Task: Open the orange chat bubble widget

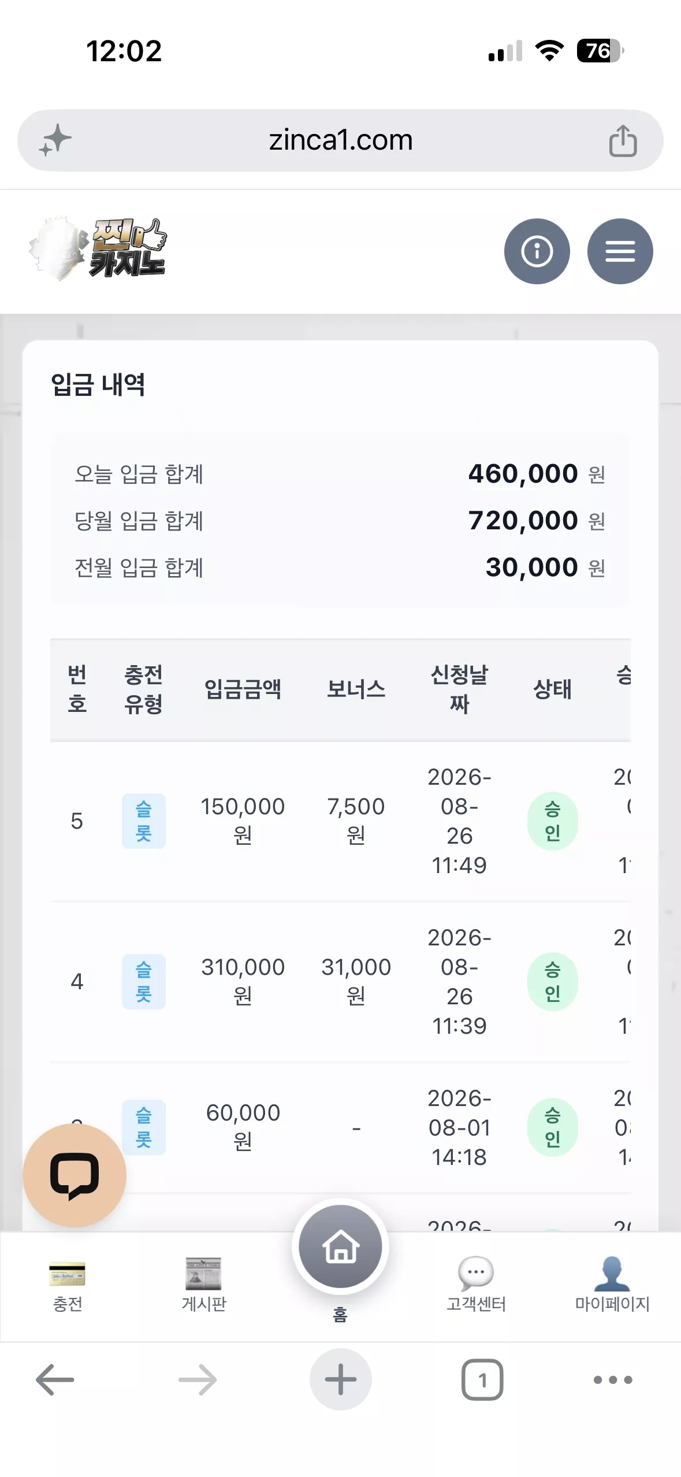Action: [x=75, y=1175]
